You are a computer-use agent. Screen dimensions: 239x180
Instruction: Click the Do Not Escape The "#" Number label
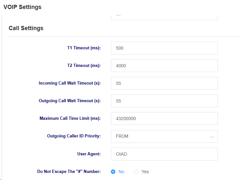[x=69, y=172]
